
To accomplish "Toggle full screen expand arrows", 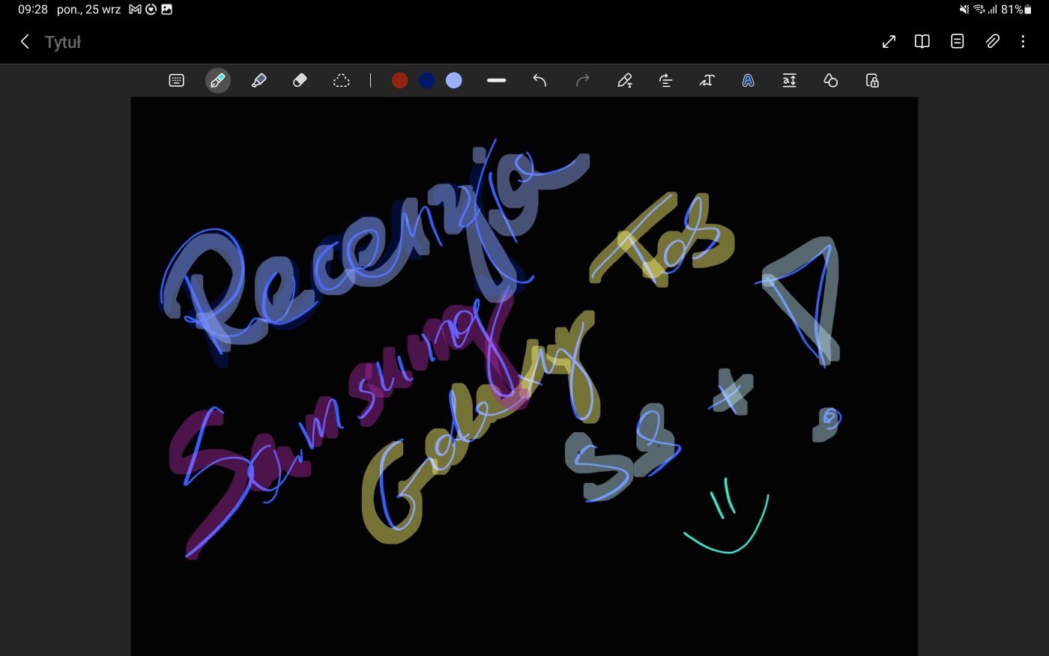I will pyautogui.click(x=889, y=41).
